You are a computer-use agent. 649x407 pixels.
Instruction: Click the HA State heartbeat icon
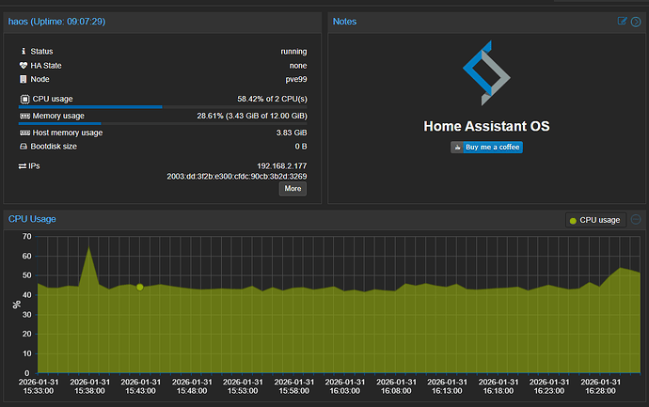pos(24,66)
